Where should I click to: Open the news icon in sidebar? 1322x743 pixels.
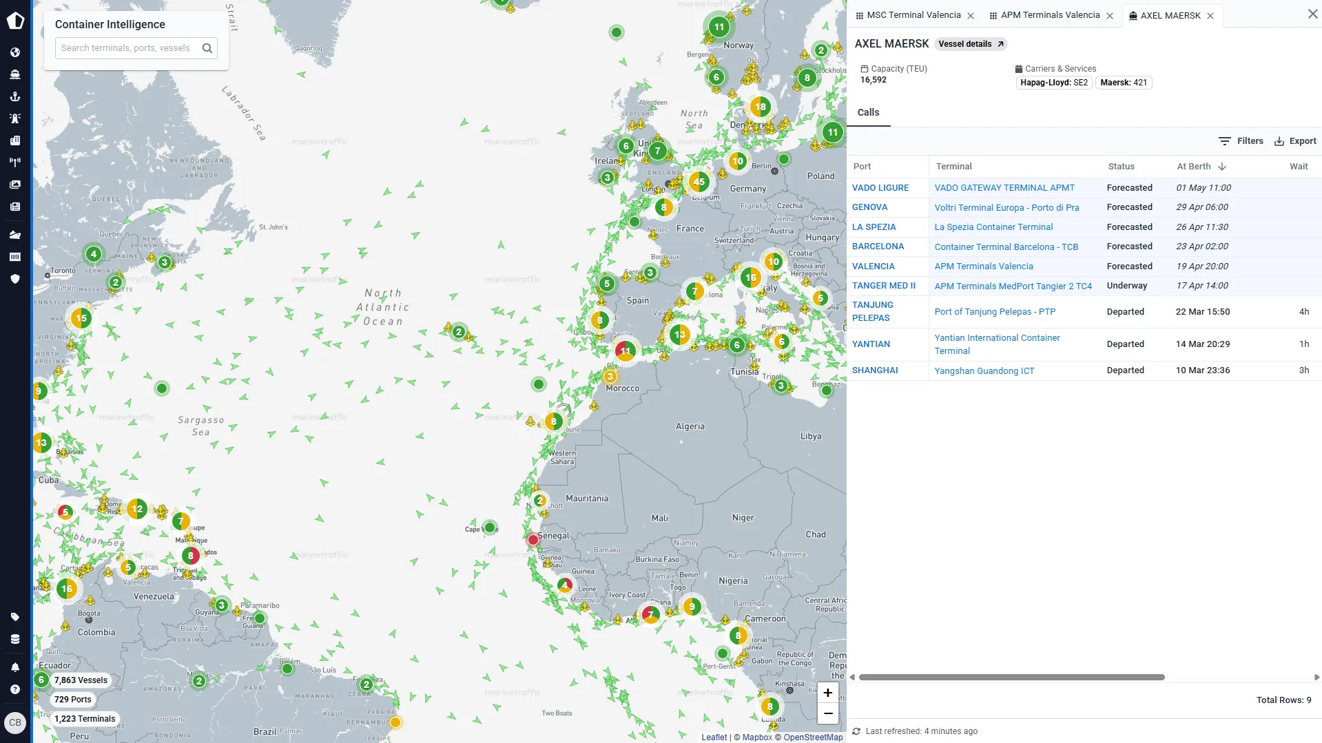point(15,207)
